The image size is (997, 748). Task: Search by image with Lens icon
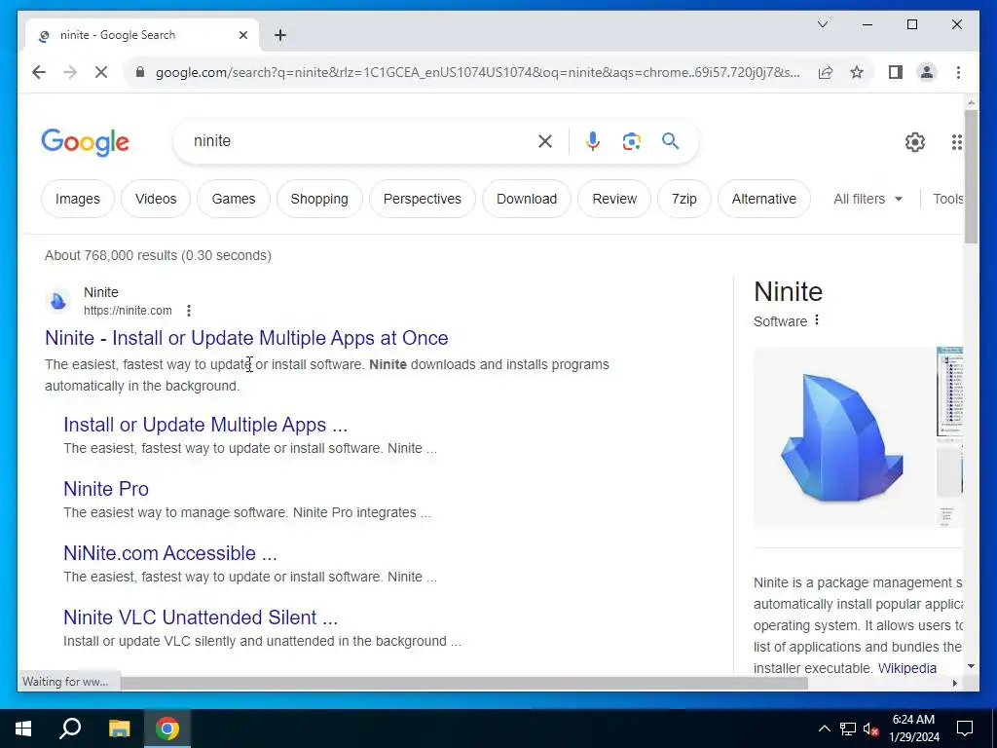[x=631, y=141]
